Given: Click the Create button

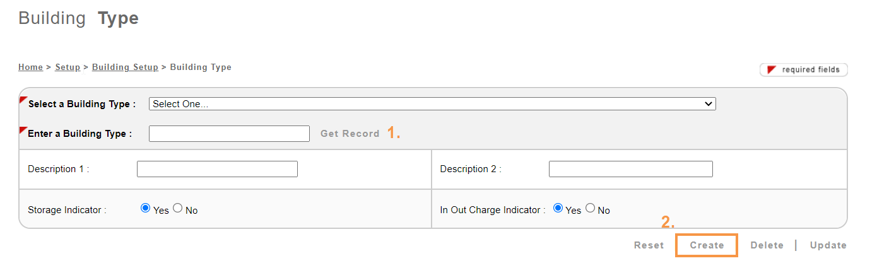Looking at the screenshot, I should (707, 245).
